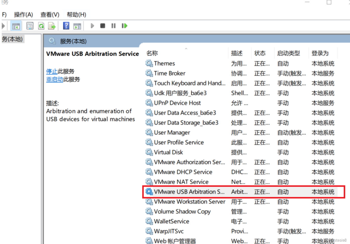Click gear icon beside User Manager
Image resolution: width=350 pixels, height=244 pixels.
point(149,132)
